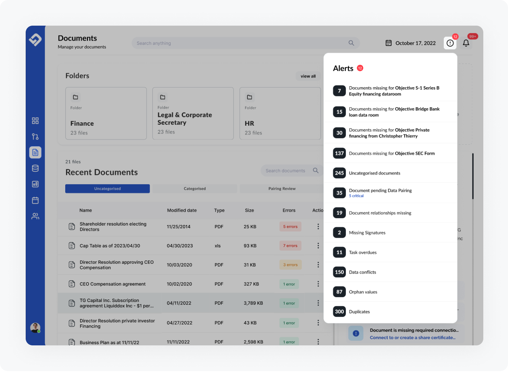Click the right panel vertical scrollbar
The height and width of the screenshot is (373, 508).
coord(473,176)
